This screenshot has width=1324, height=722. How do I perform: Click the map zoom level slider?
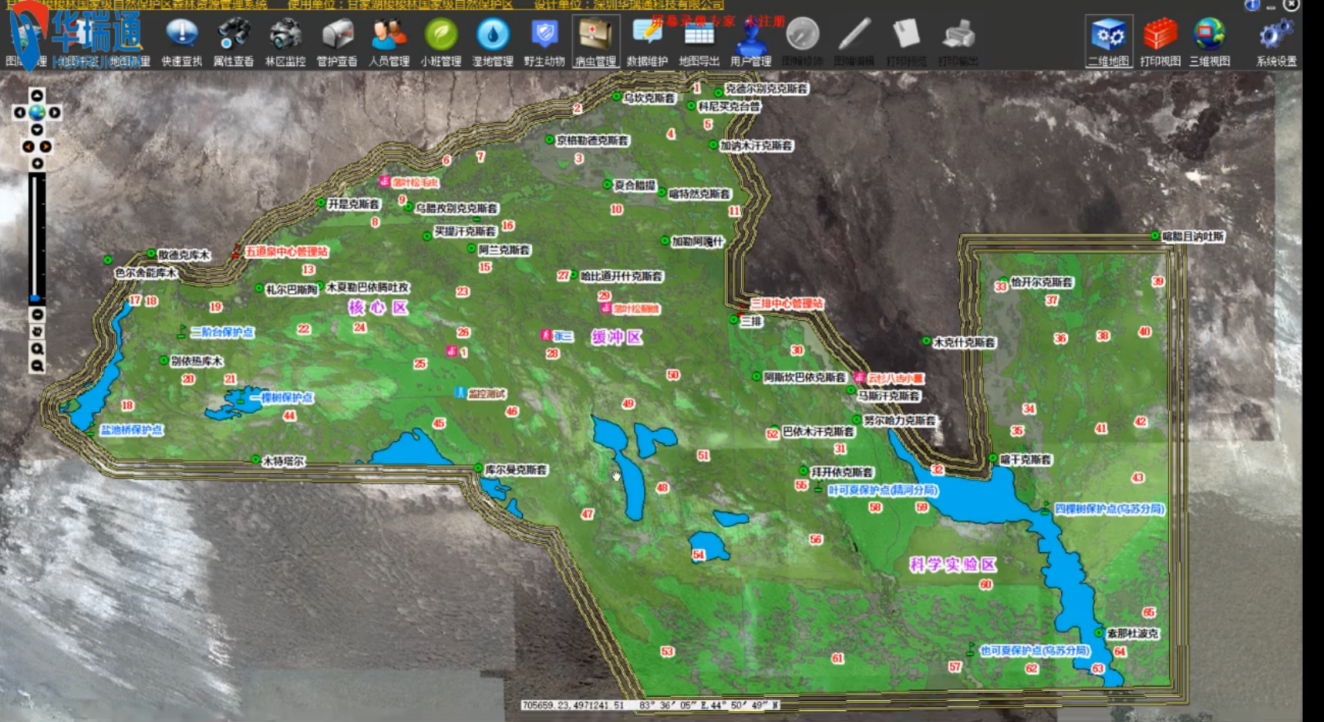tap(36, 235)
